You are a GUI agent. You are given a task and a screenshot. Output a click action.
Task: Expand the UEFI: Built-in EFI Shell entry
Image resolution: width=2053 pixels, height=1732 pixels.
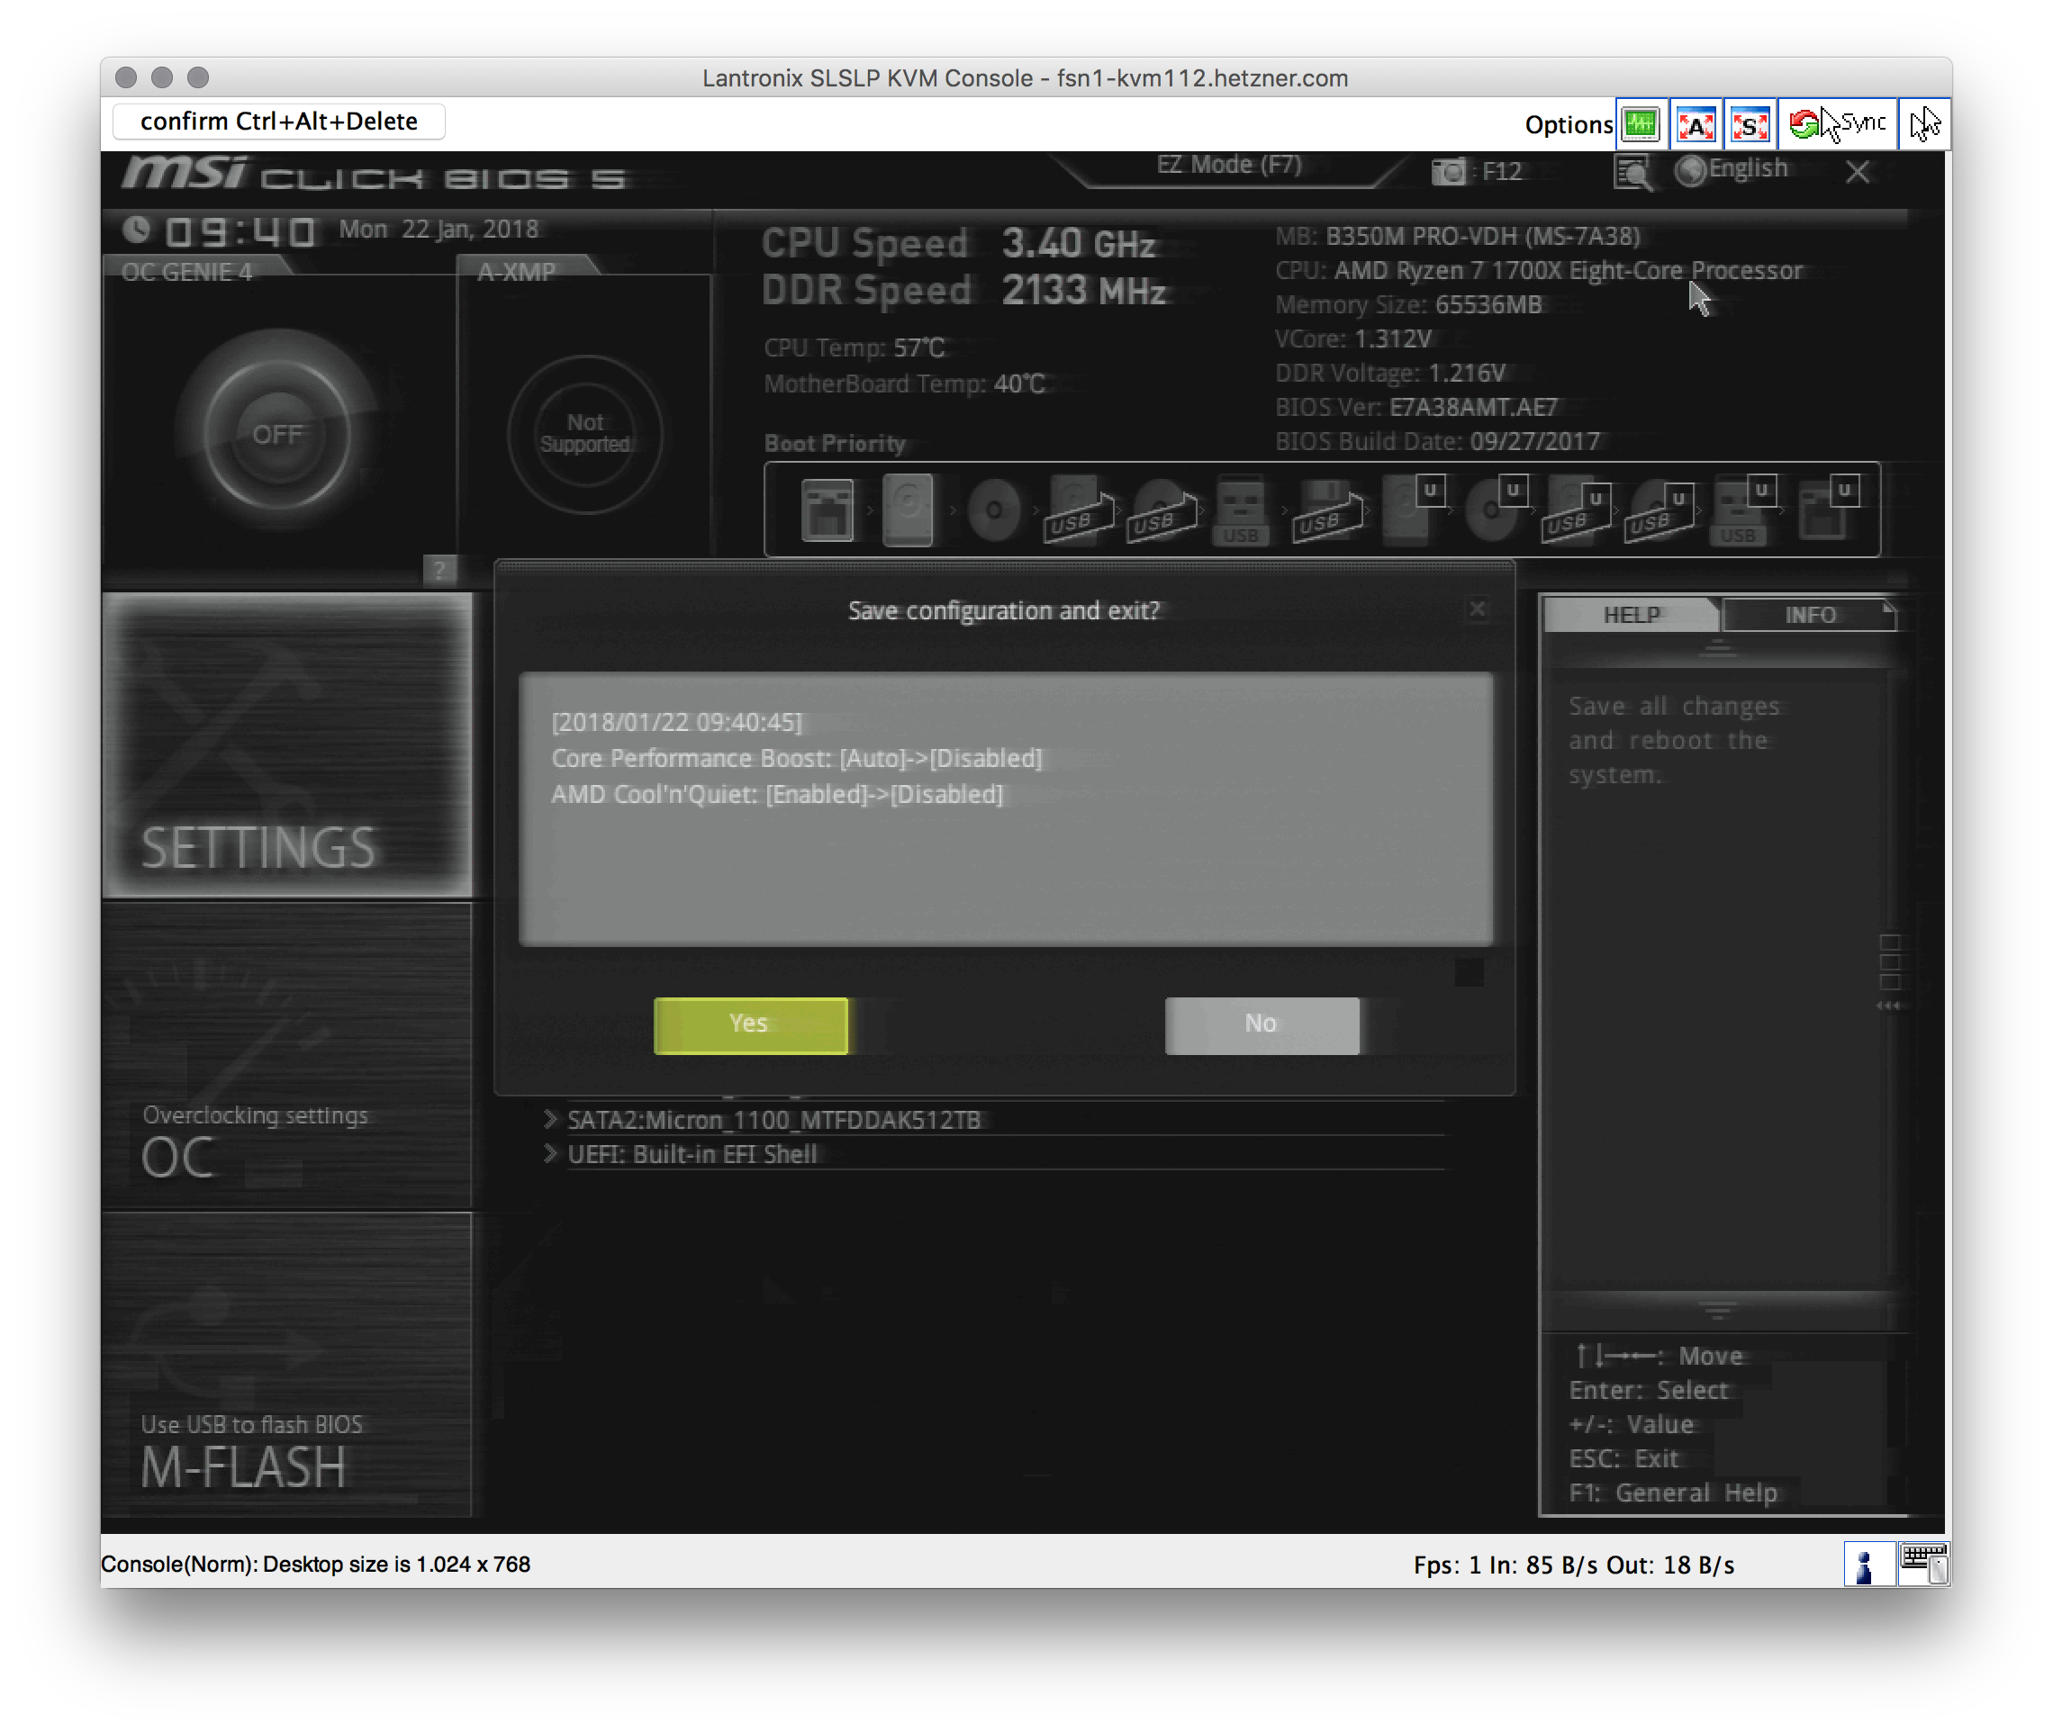[681, 1154]
